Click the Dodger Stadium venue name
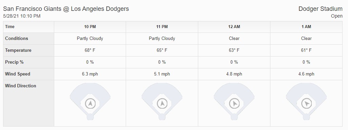 click(320, 9)
